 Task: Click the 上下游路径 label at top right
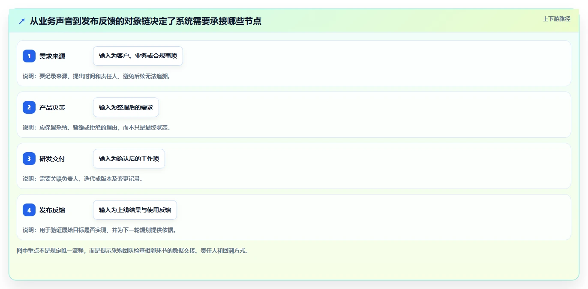[556, 19]
